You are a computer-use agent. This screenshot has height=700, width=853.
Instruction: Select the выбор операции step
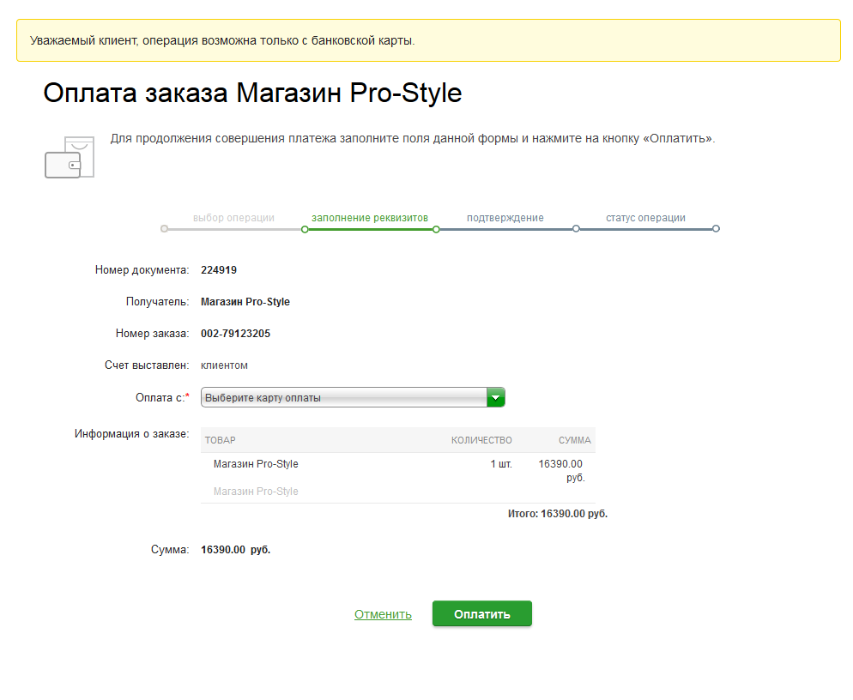(233, 218)
